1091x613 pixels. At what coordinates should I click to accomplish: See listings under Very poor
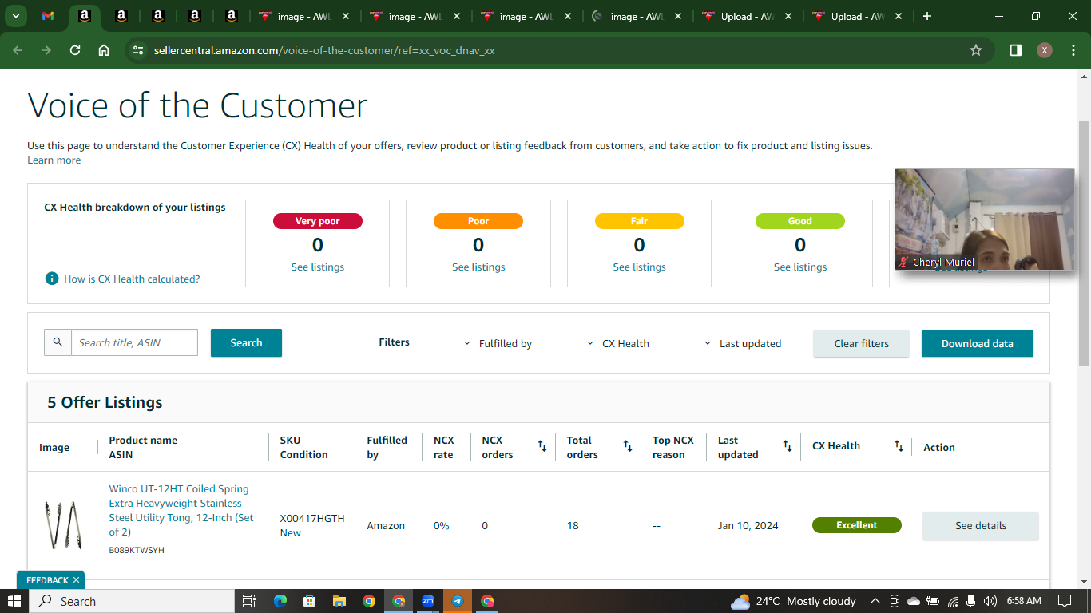pos(318,267)
